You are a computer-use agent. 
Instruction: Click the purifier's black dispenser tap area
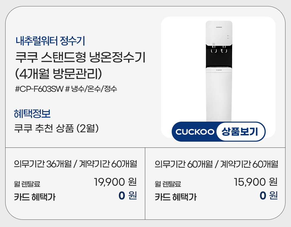[x=219, y=54]
